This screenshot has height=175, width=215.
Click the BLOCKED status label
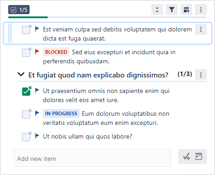pyautogui.click(x=56, y=52)
